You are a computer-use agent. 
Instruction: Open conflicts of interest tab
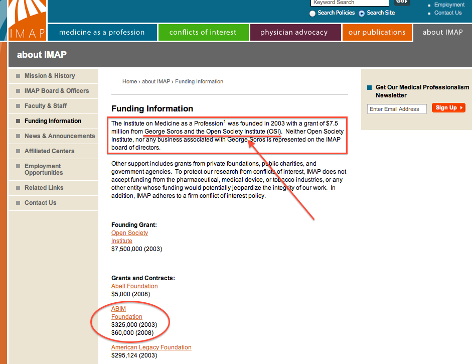[x=203, y=32]
